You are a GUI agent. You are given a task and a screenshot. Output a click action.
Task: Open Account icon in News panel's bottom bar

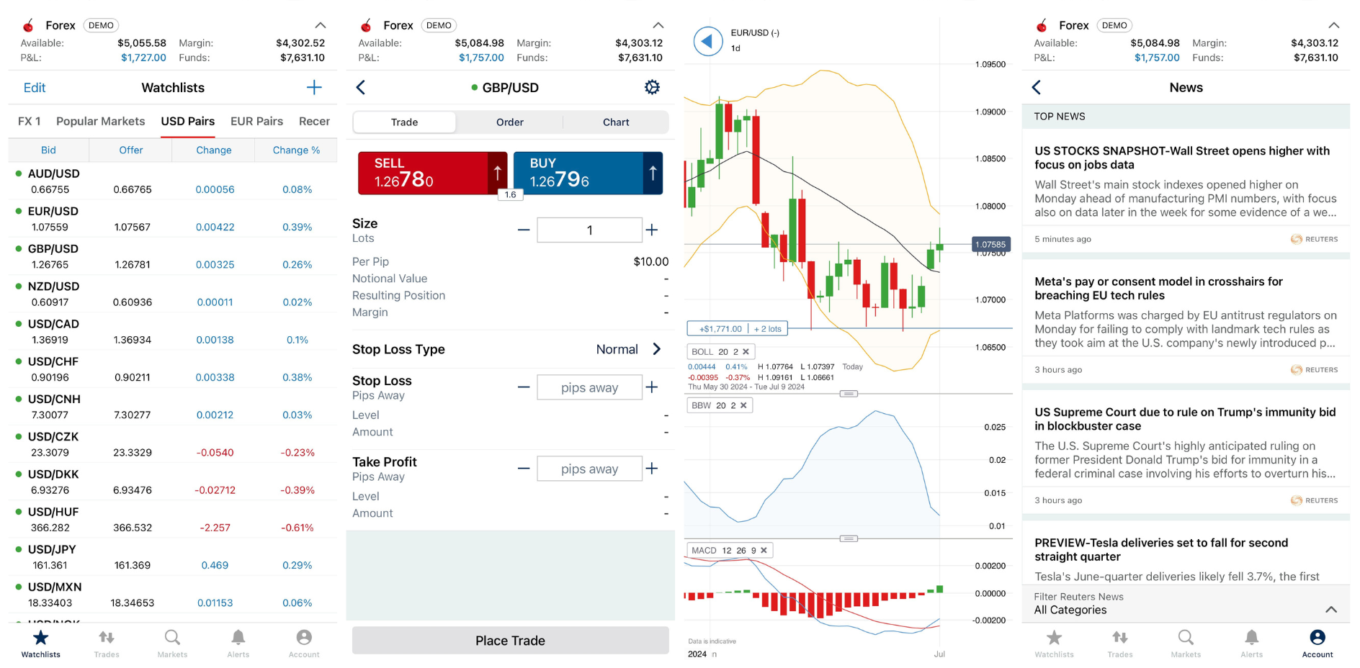coord(1317,644)
